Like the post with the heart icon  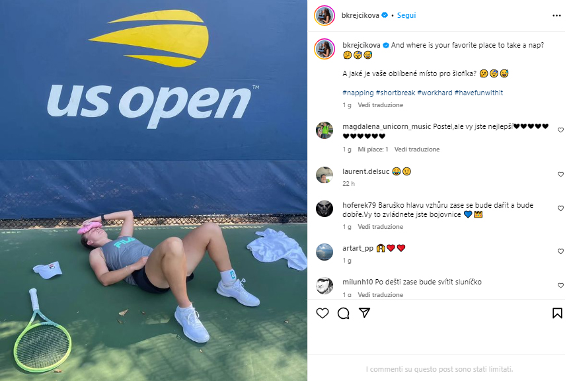pyautogui.click(x=323, y=313)
